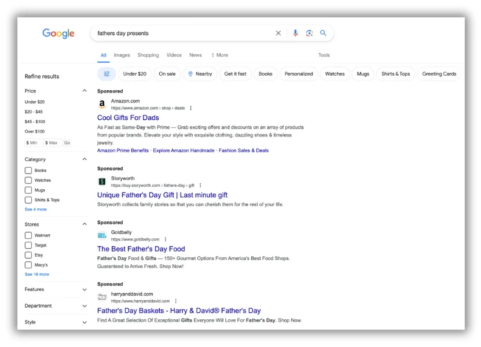
Task: Open Father's Day Baskets Harry & David link
Action: pos(179,311)
